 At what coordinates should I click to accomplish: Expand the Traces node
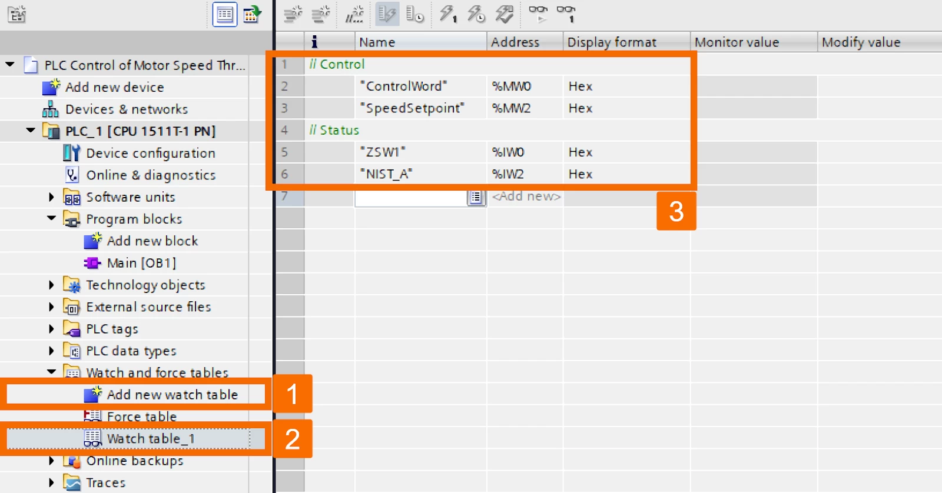tap(51, 482)
